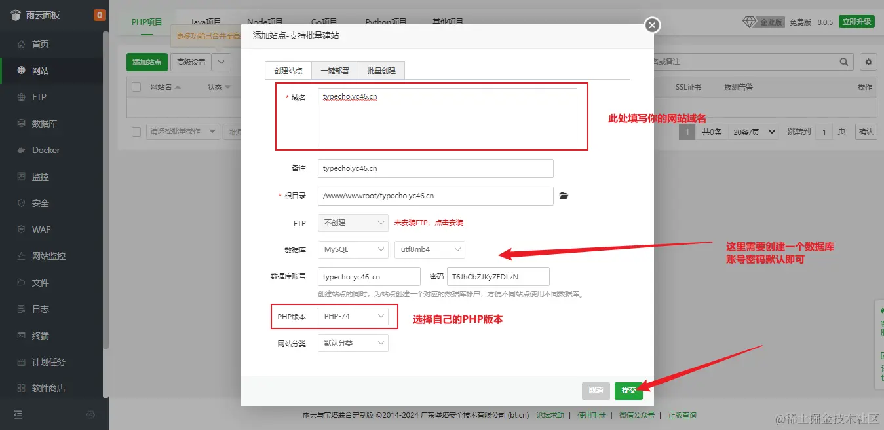Click the 确认 page jump button
This screenshot has height=430, width=884.
coord(866,132)
